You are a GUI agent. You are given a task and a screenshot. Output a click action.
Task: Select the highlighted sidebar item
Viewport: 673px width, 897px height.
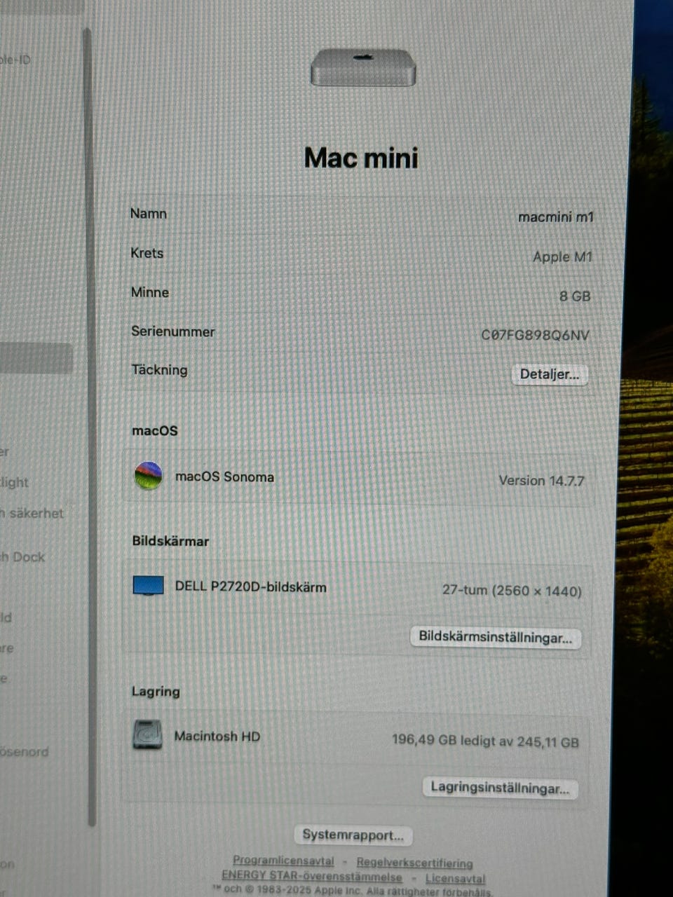(35, 358)
